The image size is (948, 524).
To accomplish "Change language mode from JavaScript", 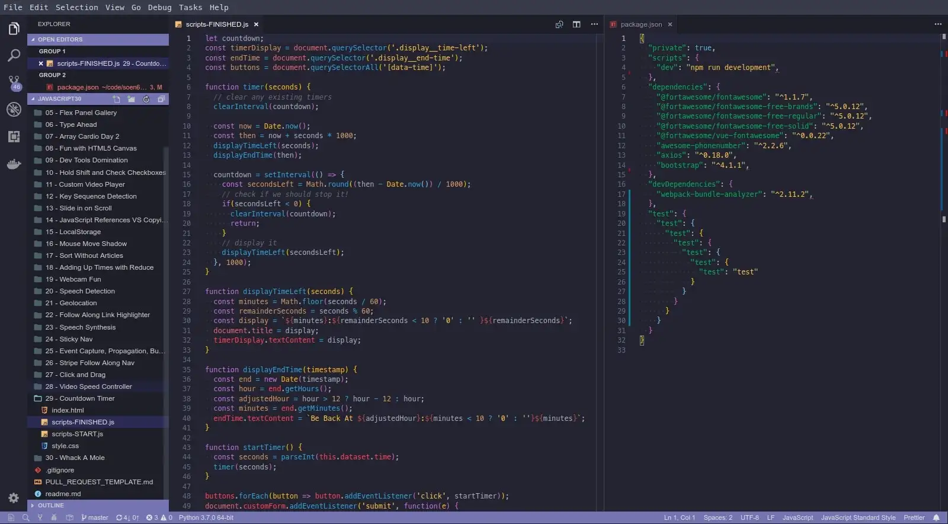I will click(798, 517).
